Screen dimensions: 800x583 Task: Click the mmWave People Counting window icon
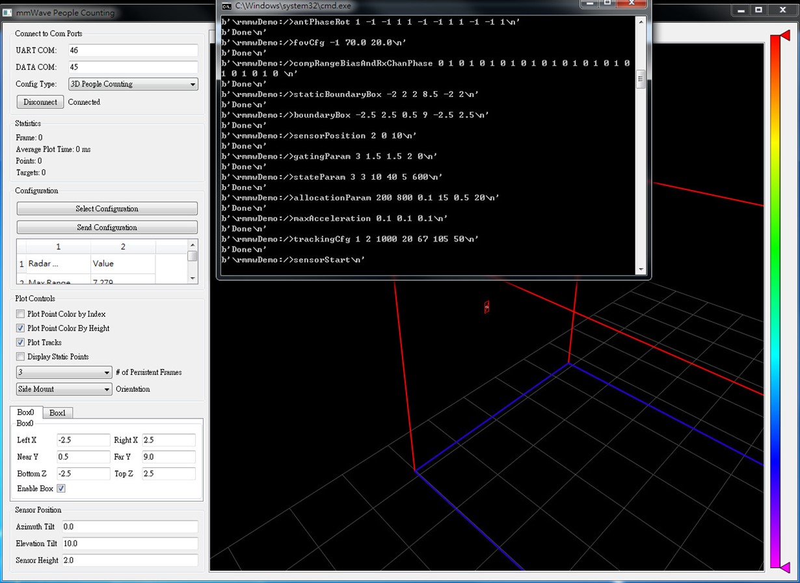pyautogui.click(x=7, y=12)
